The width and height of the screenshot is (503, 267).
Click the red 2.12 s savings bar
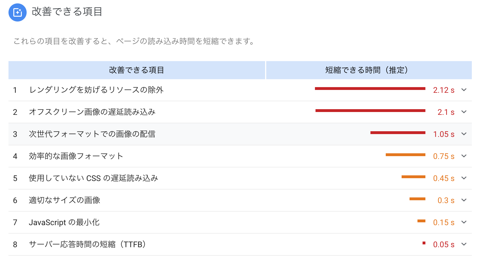coord(370,89)
